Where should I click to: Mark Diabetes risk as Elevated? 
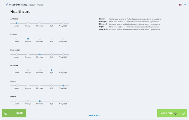click(x=40, y=70)
